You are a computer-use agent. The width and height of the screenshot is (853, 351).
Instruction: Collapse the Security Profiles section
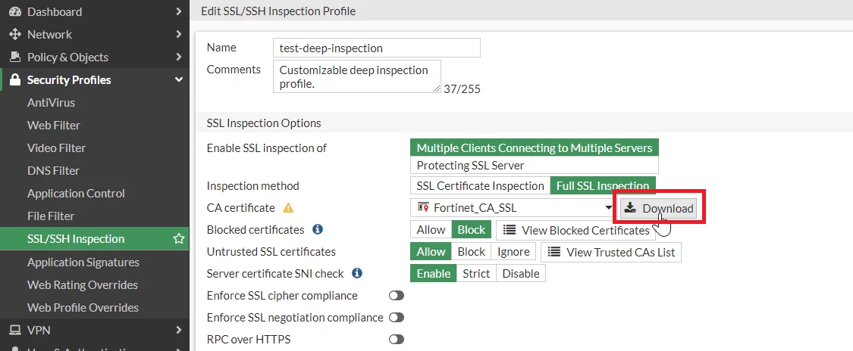point(178,79)
